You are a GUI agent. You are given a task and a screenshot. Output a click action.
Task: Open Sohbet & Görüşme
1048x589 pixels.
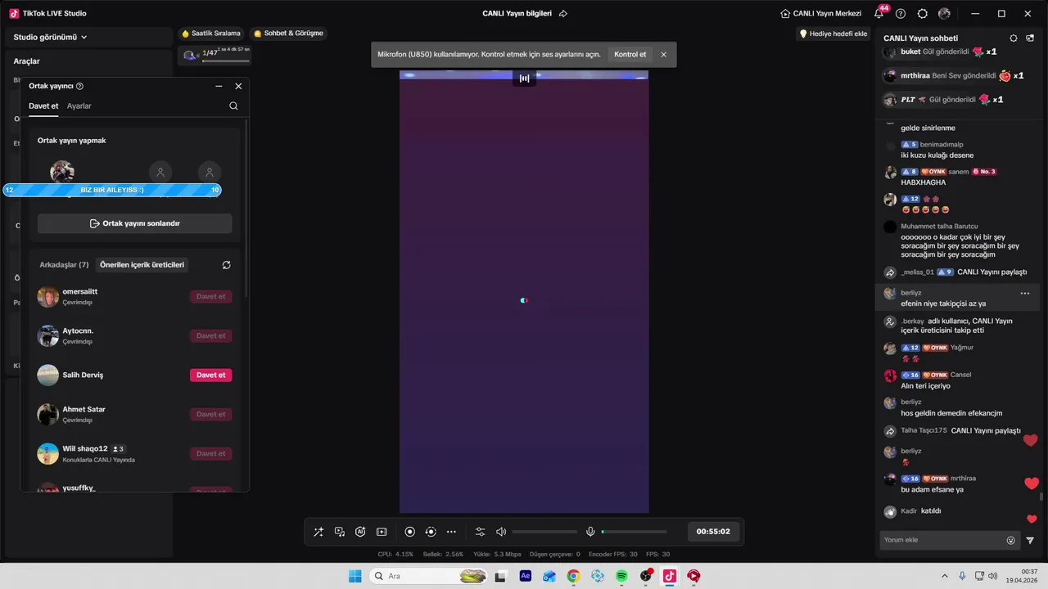pyautogui.click(x=289, y=34)
